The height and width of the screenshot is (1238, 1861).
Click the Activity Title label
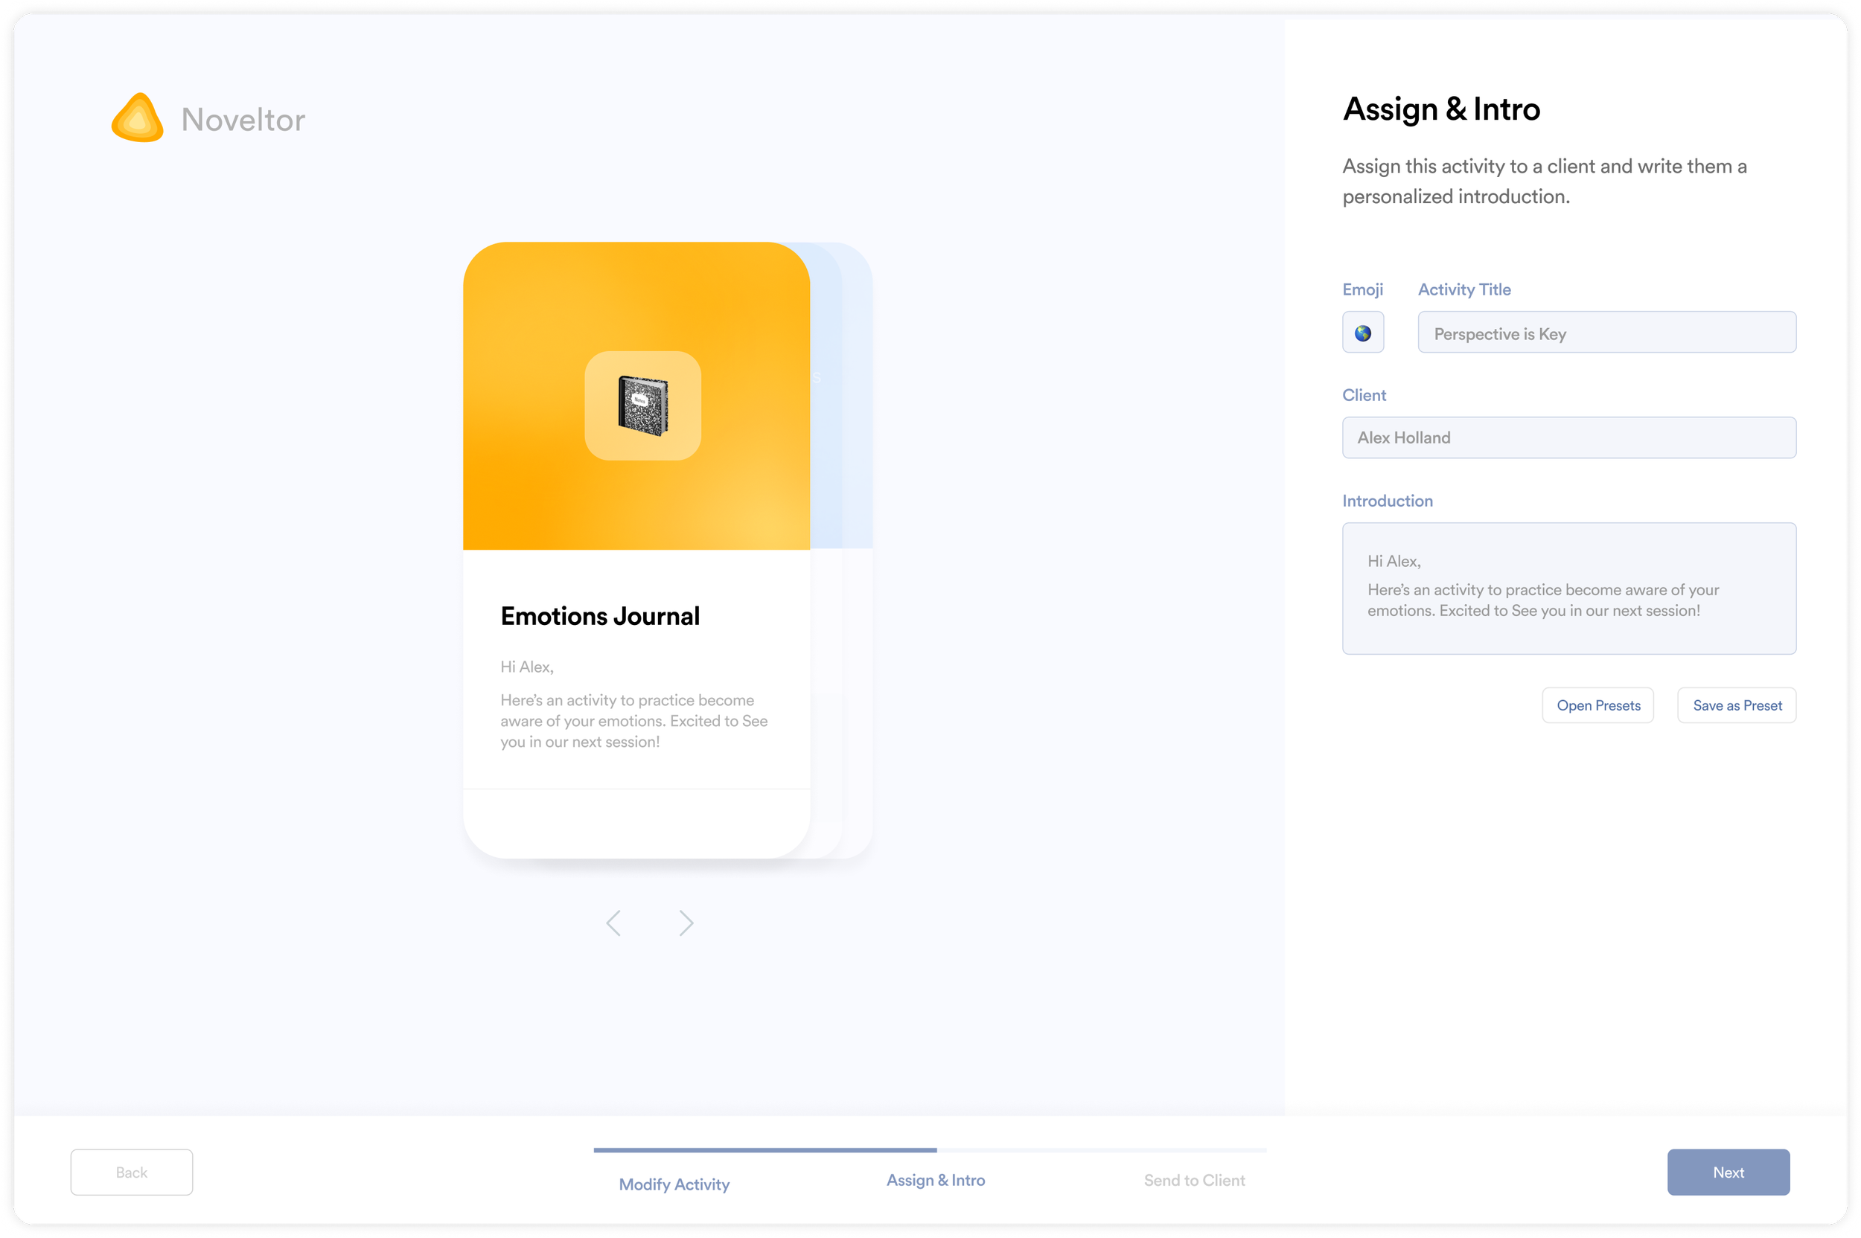tap(1463, 289)
